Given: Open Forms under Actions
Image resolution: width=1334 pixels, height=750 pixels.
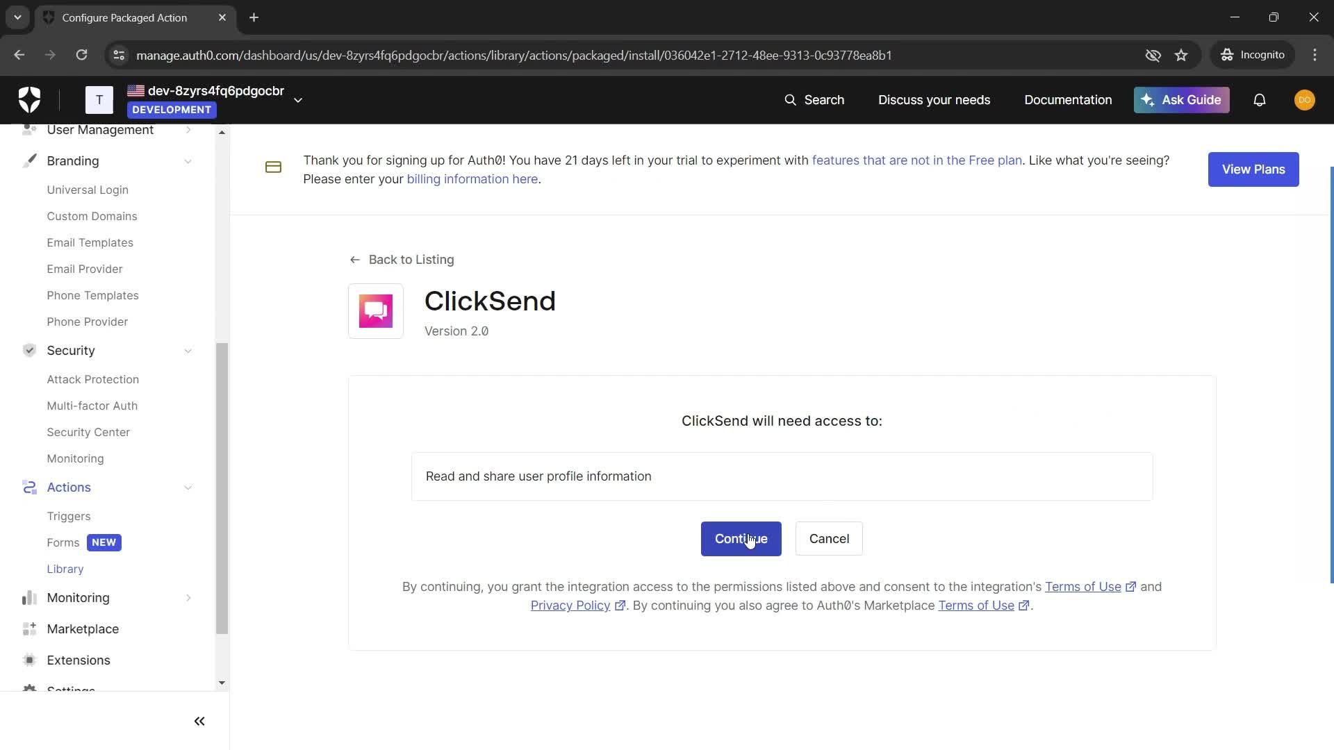Looking at the screenshot, I should click(63, 542).
